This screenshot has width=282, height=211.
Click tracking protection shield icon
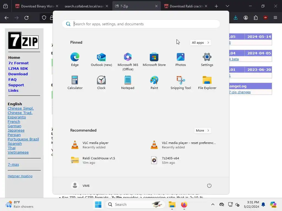44,18
